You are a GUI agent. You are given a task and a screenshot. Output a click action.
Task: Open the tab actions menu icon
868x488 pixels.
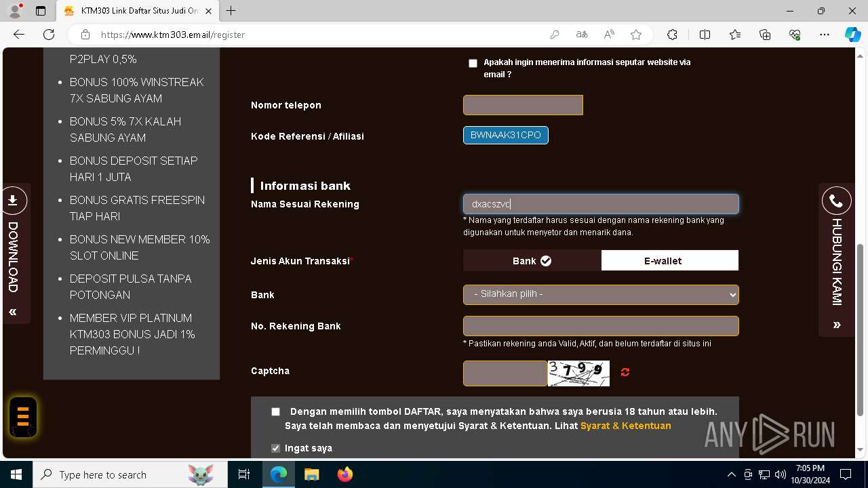tap(41, 11)
